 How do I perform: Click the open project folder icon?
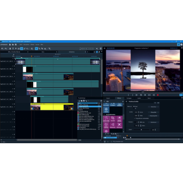pos(13,45)
